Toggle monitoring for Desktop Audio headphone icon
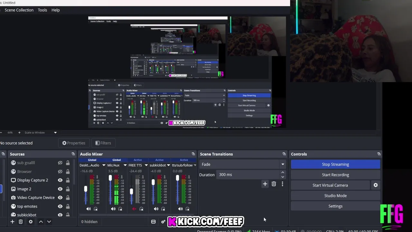412x232 pixels. click(x=96, y=209)
